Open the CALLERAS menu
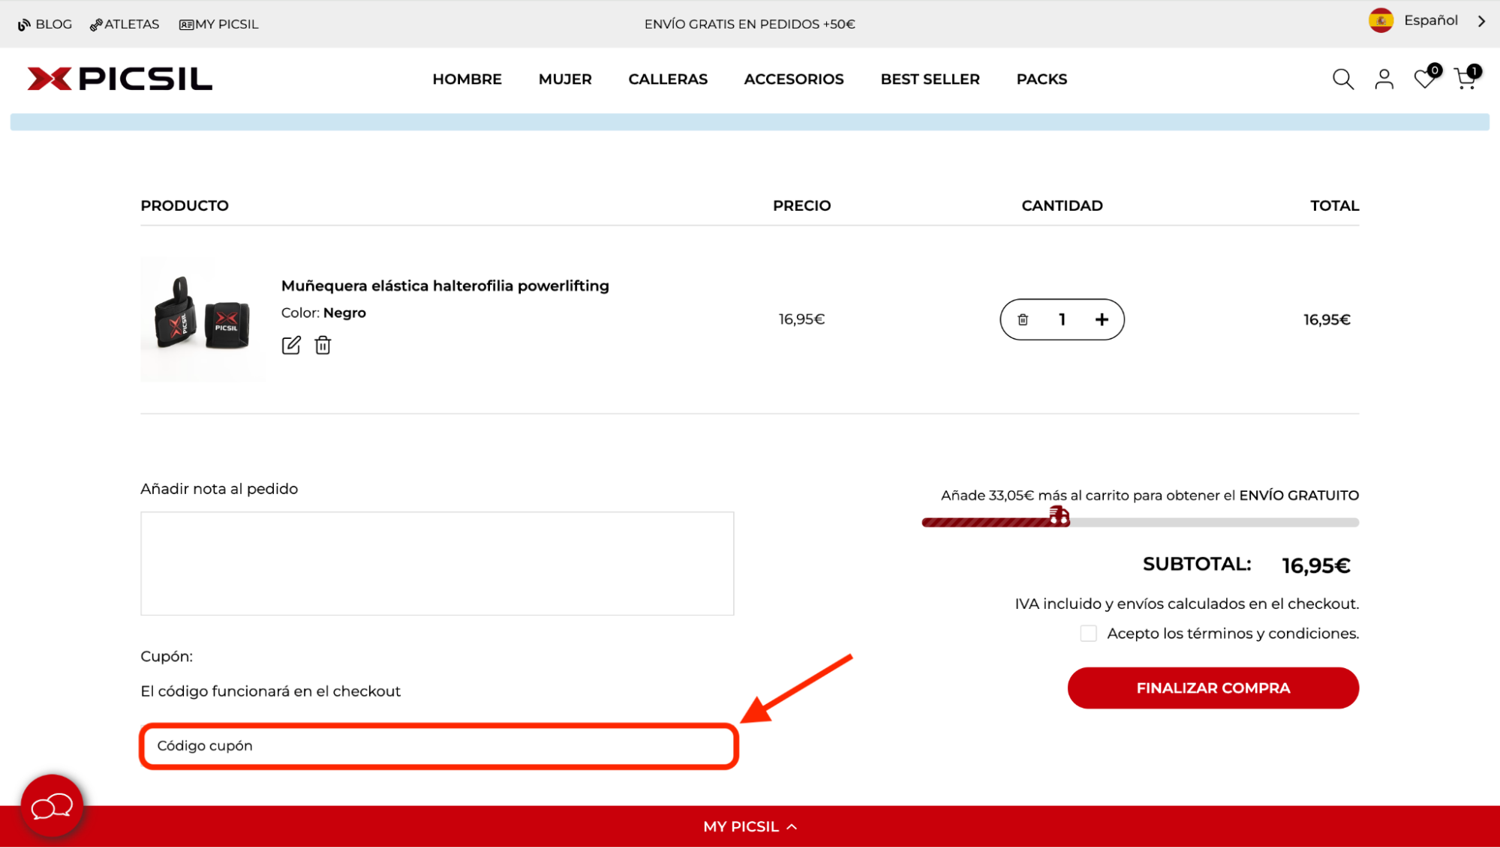 668,79
